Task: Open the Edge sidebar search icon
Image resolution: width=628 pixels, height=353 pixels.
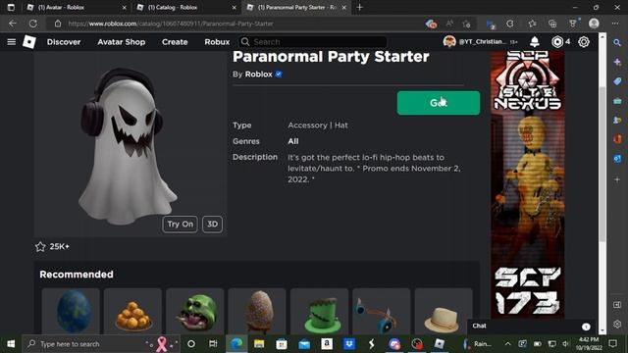Action: tap(617, 42)
